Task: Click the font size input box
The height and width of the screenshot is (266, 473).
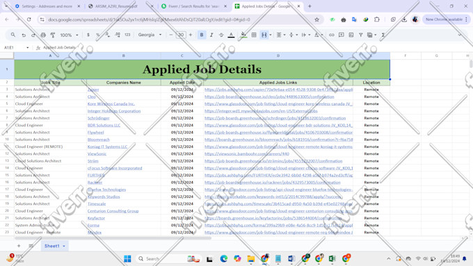Action: (x=181, y=35)
